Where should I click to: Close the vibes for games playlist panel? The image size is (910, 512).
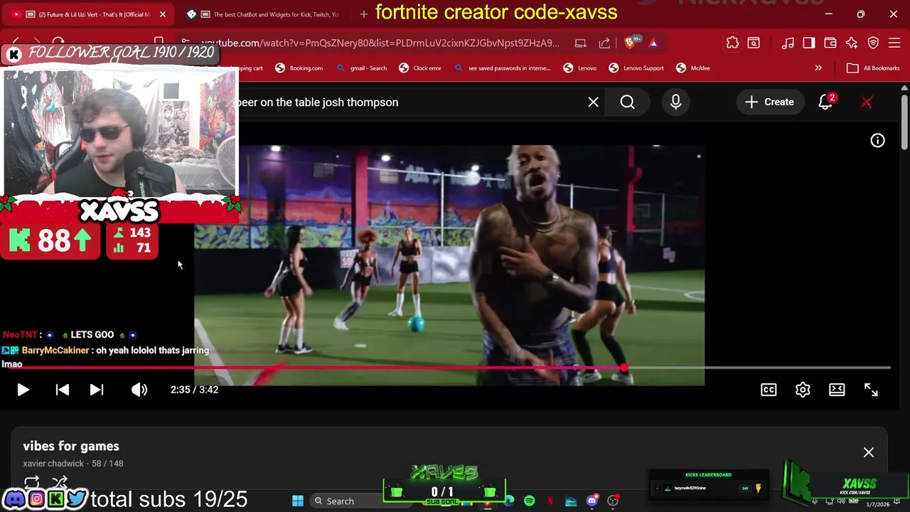[869, 452]
